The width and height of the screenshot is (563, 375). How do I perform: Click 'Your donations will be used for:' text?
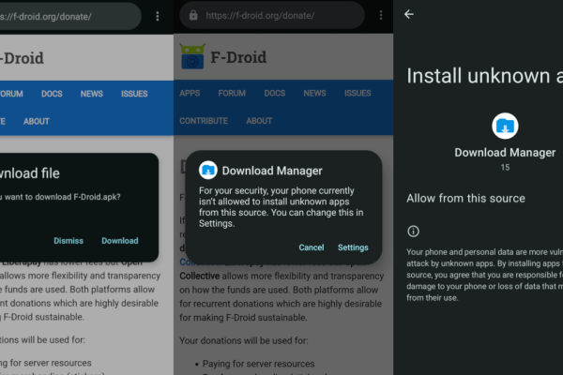click(x=244, y=340)
